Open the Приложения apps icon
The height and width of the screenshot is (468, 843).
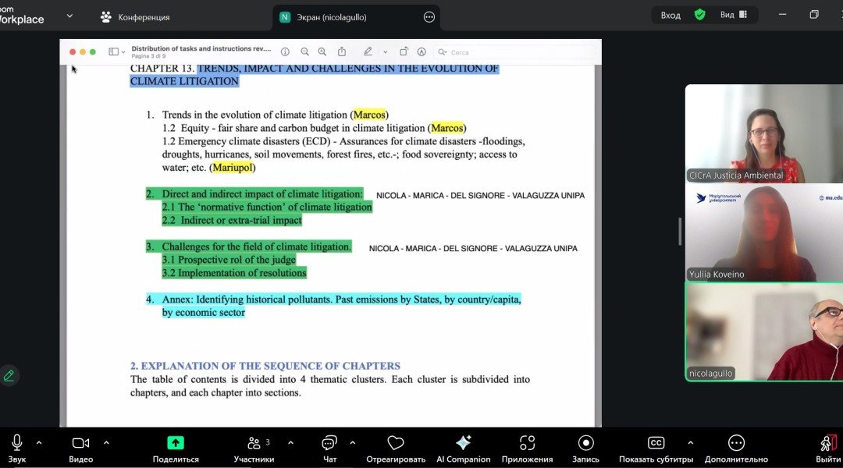pyautogui.click(x=527, y=443)
